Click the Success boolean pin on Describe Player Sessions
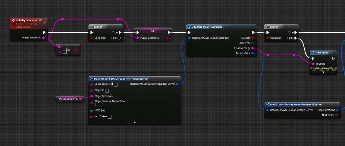This screenshot has width=345, height=146. pos(252,38)
